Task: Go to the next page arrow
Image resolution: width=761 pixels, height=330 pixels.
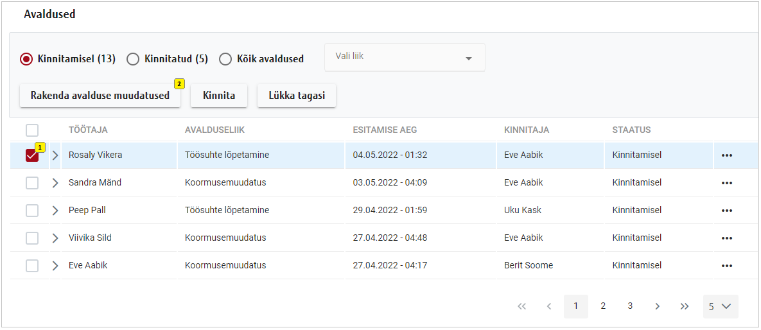Action: click(657, 307)
